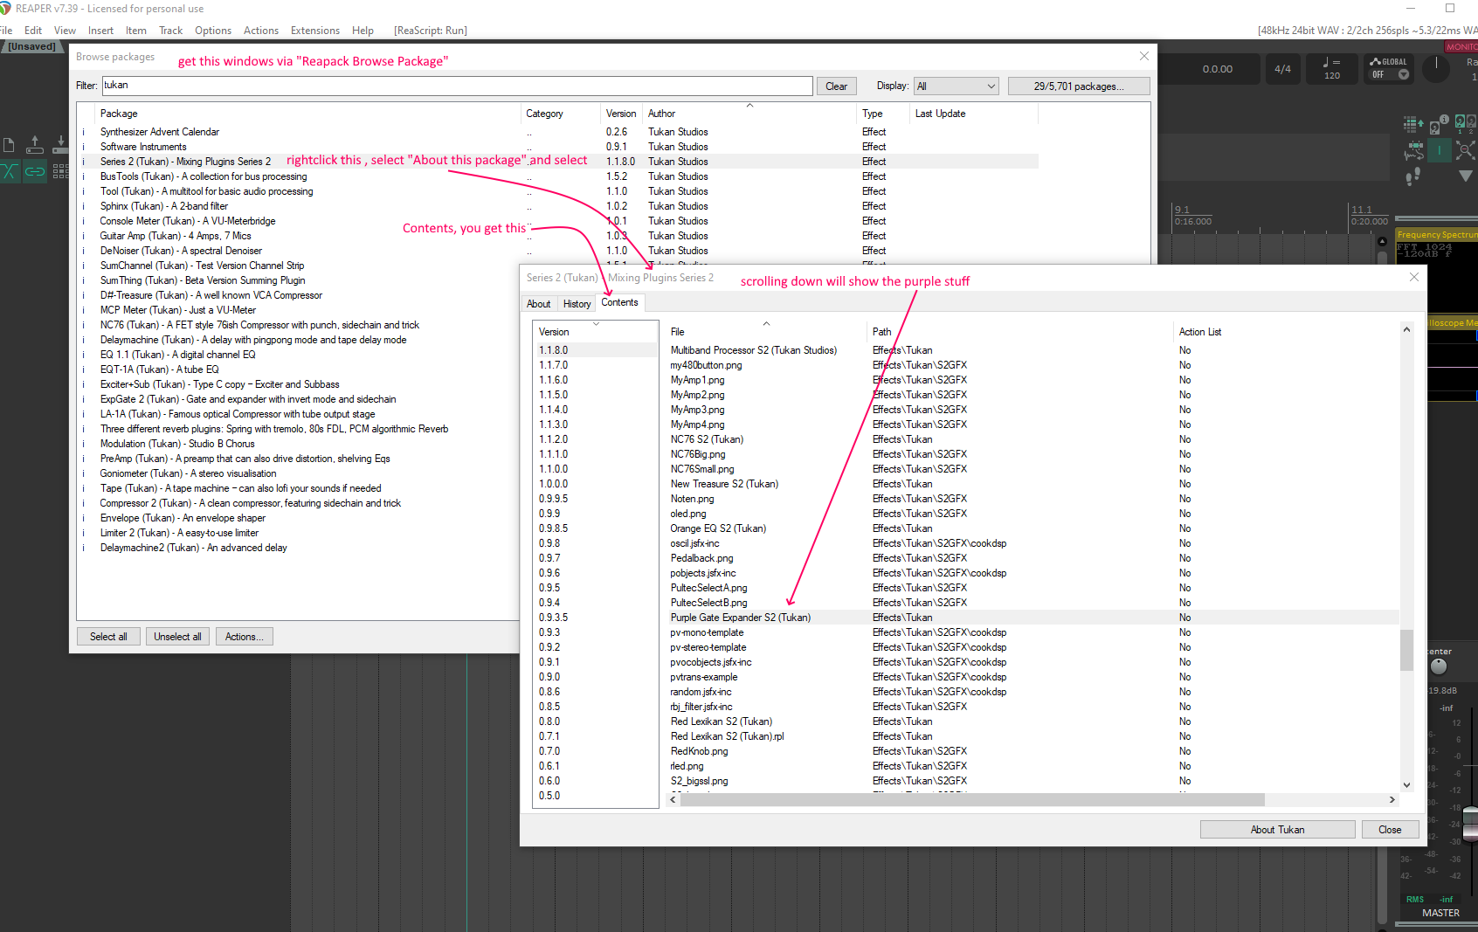Viewport: 1478px width, 932px height.
Task: Click the footsteps icon in right toolbar
Action: (x=1413, y=176)
